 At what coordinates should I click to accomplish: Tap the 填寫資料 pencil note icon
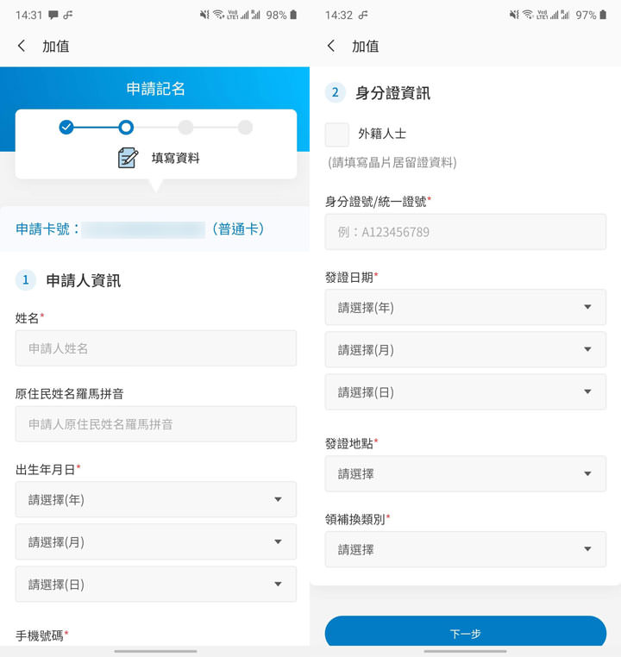pos(128,158)
